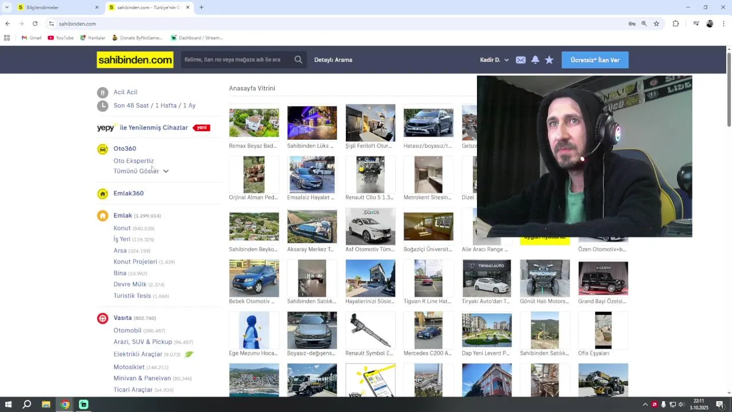732x412 pixels.
Task: Open Renault Clio 5 1.3 listing thumbnail
Action: point(370,175)
